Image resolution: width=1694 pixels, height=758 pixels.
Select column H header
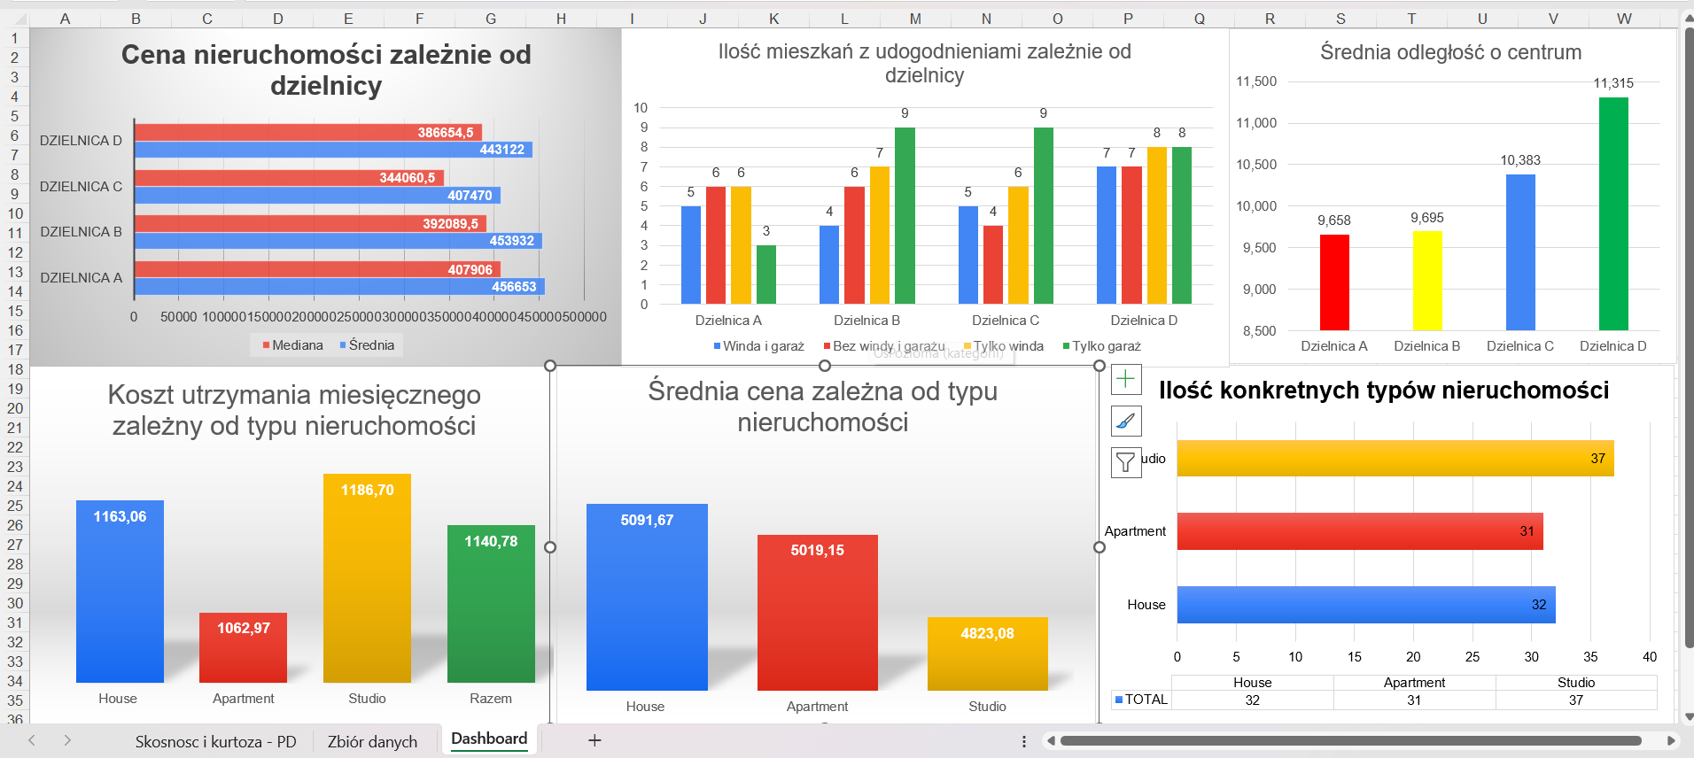561,19
